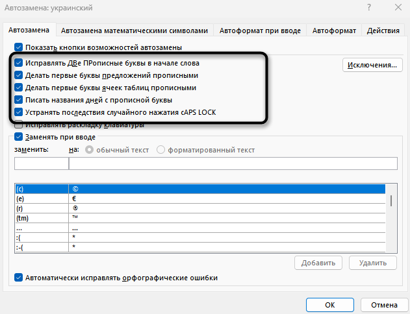Image resolution: width=410 pixels, height=314 pixels.
Task: Open the help question mark button
Action: tap(369, 7)
